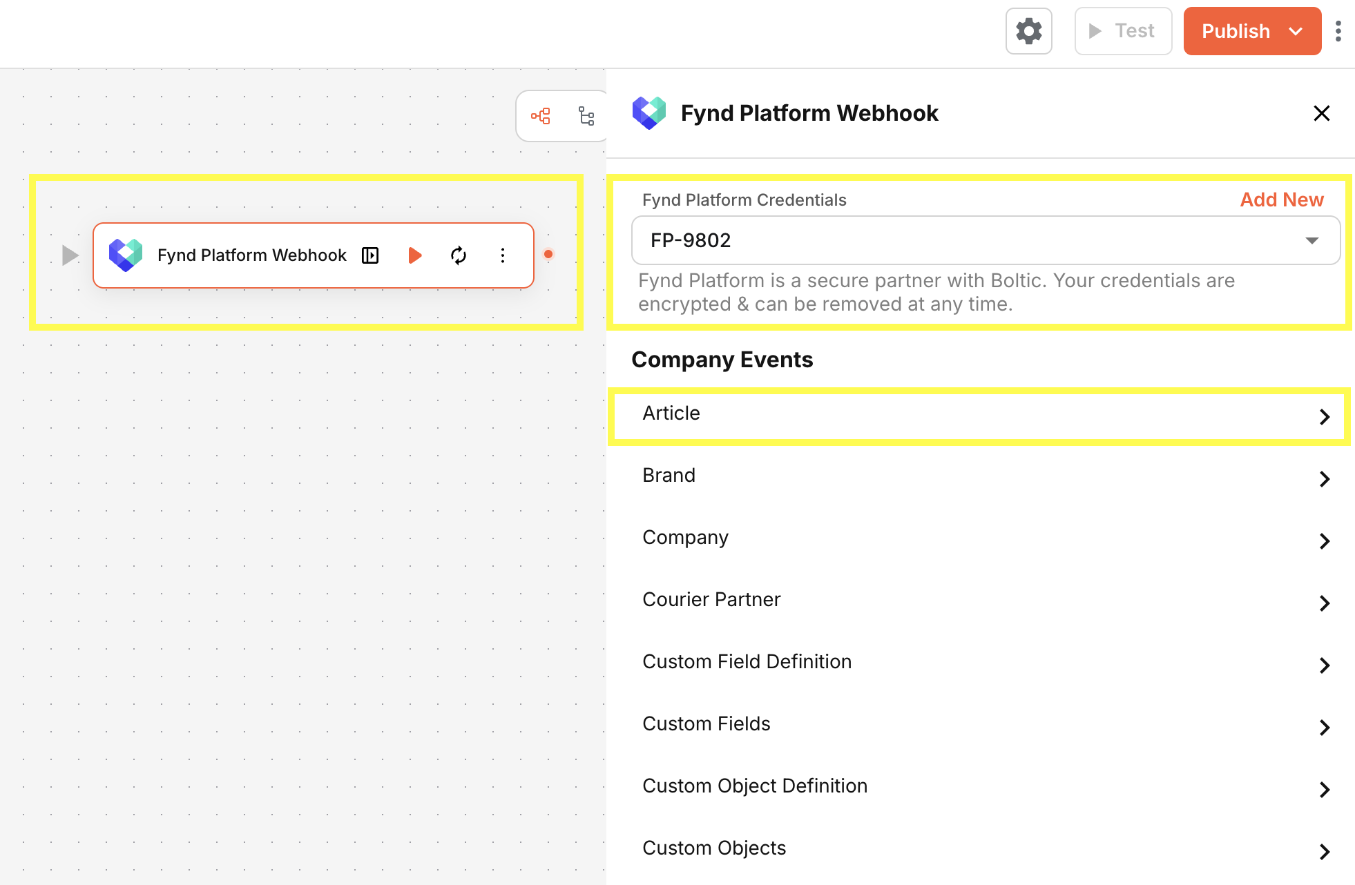Click the Add New credentials link

point(1282,200)
